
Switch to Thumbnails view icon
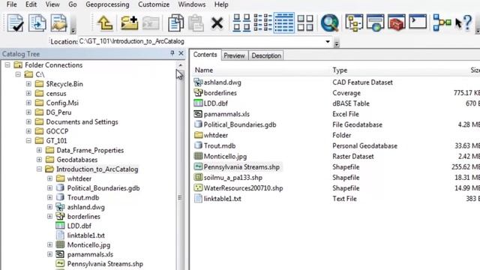pos(305,22)
